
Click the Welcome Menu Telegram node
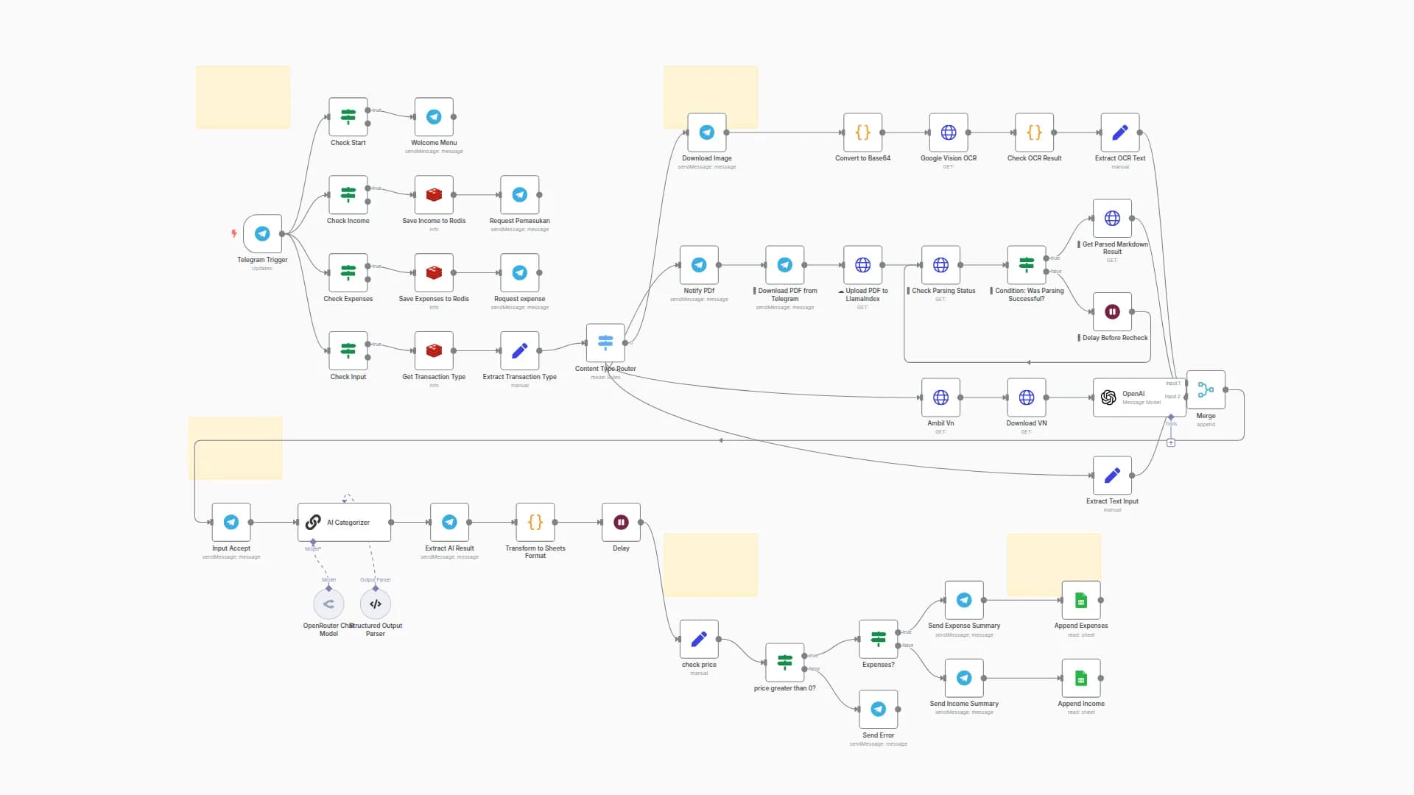coord(434,117)
